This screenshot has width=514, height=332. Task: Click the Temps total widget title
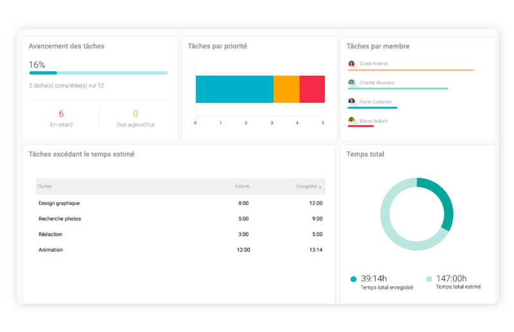pyautogui.click(x=365, y=154)
